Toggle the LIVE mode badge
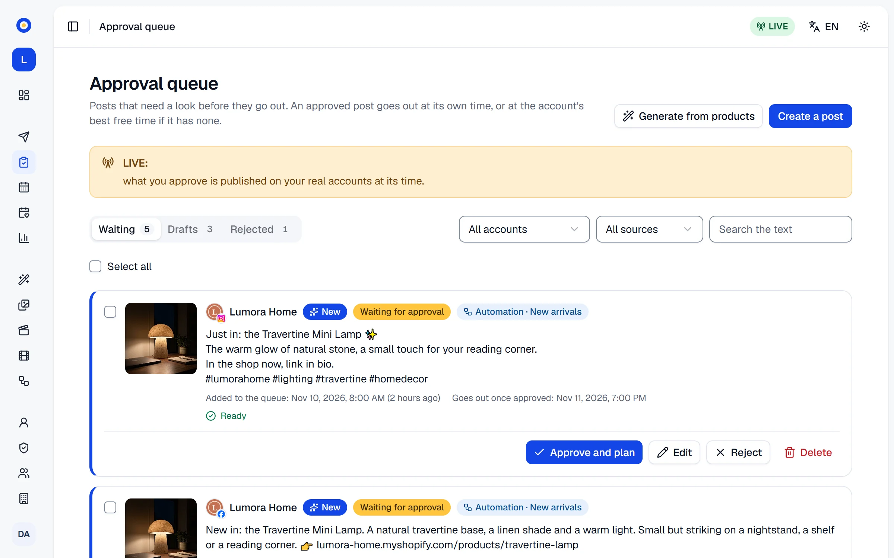The height and width of the screenshot is (558, 894). [772, 26]
